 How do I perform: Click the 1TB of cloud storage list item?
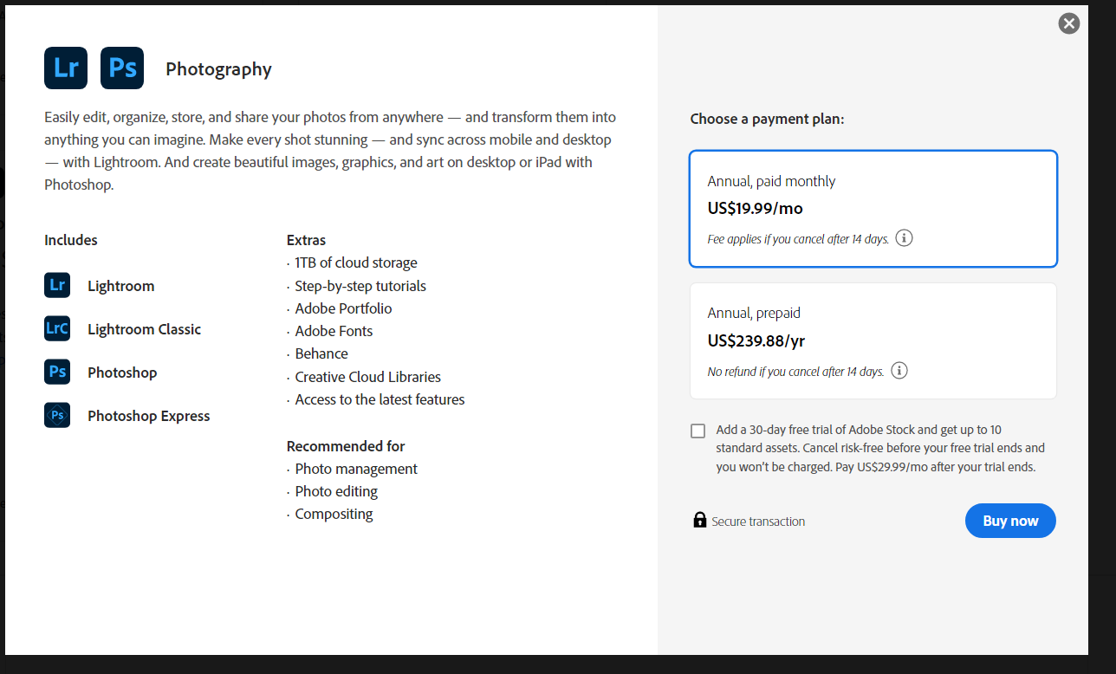[355, 262]
